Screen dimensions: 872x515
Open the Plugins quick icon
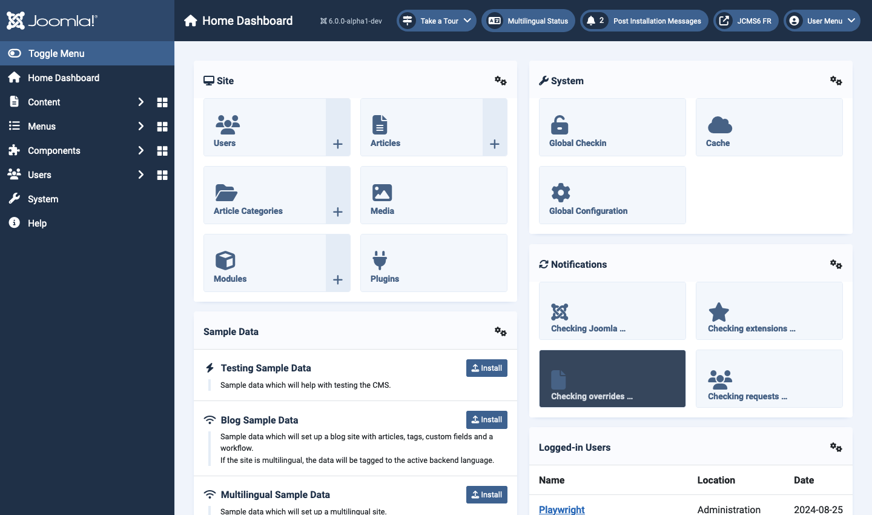click(x=434, y=263)
